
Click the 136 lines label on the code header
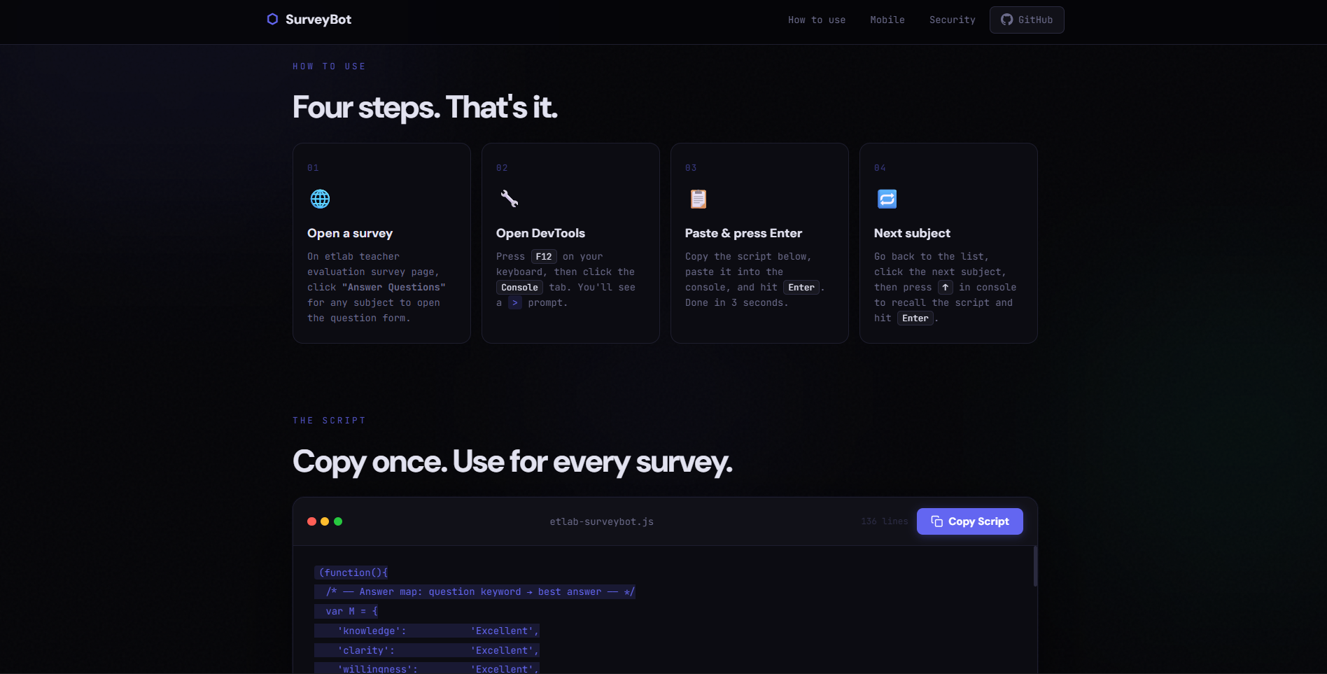point(884,521)
